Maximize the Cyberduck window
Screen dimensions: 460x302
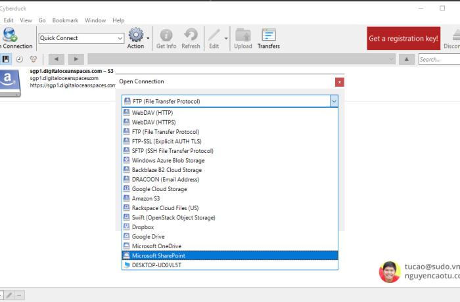click(x=442, y=9)
